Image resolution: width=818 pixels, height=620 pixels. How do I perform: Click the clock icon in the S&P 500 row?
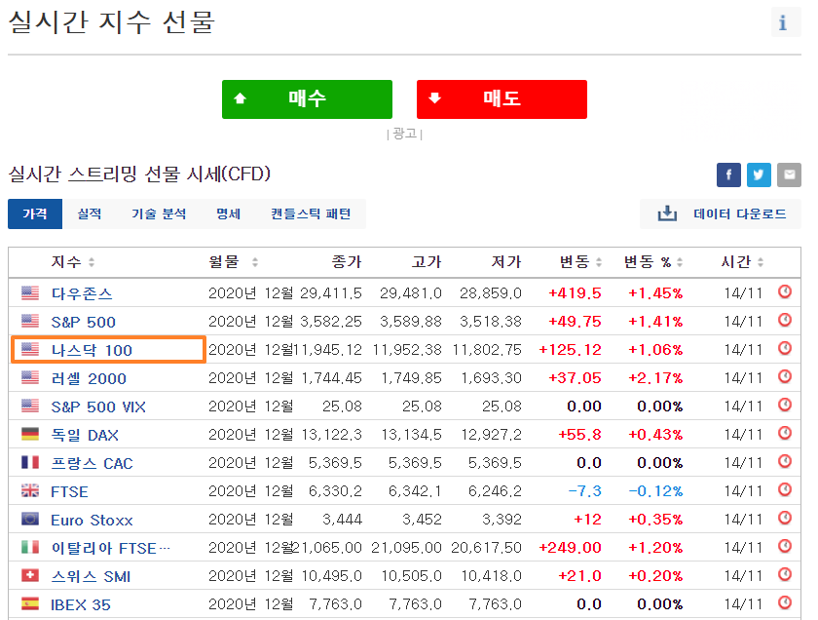pyautogui.click(x=785, y=320)
